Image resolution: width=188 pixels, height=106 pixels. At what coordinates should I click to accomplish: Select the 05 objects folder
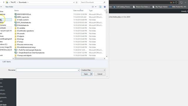pyautogui.click(x=21, y=36)
